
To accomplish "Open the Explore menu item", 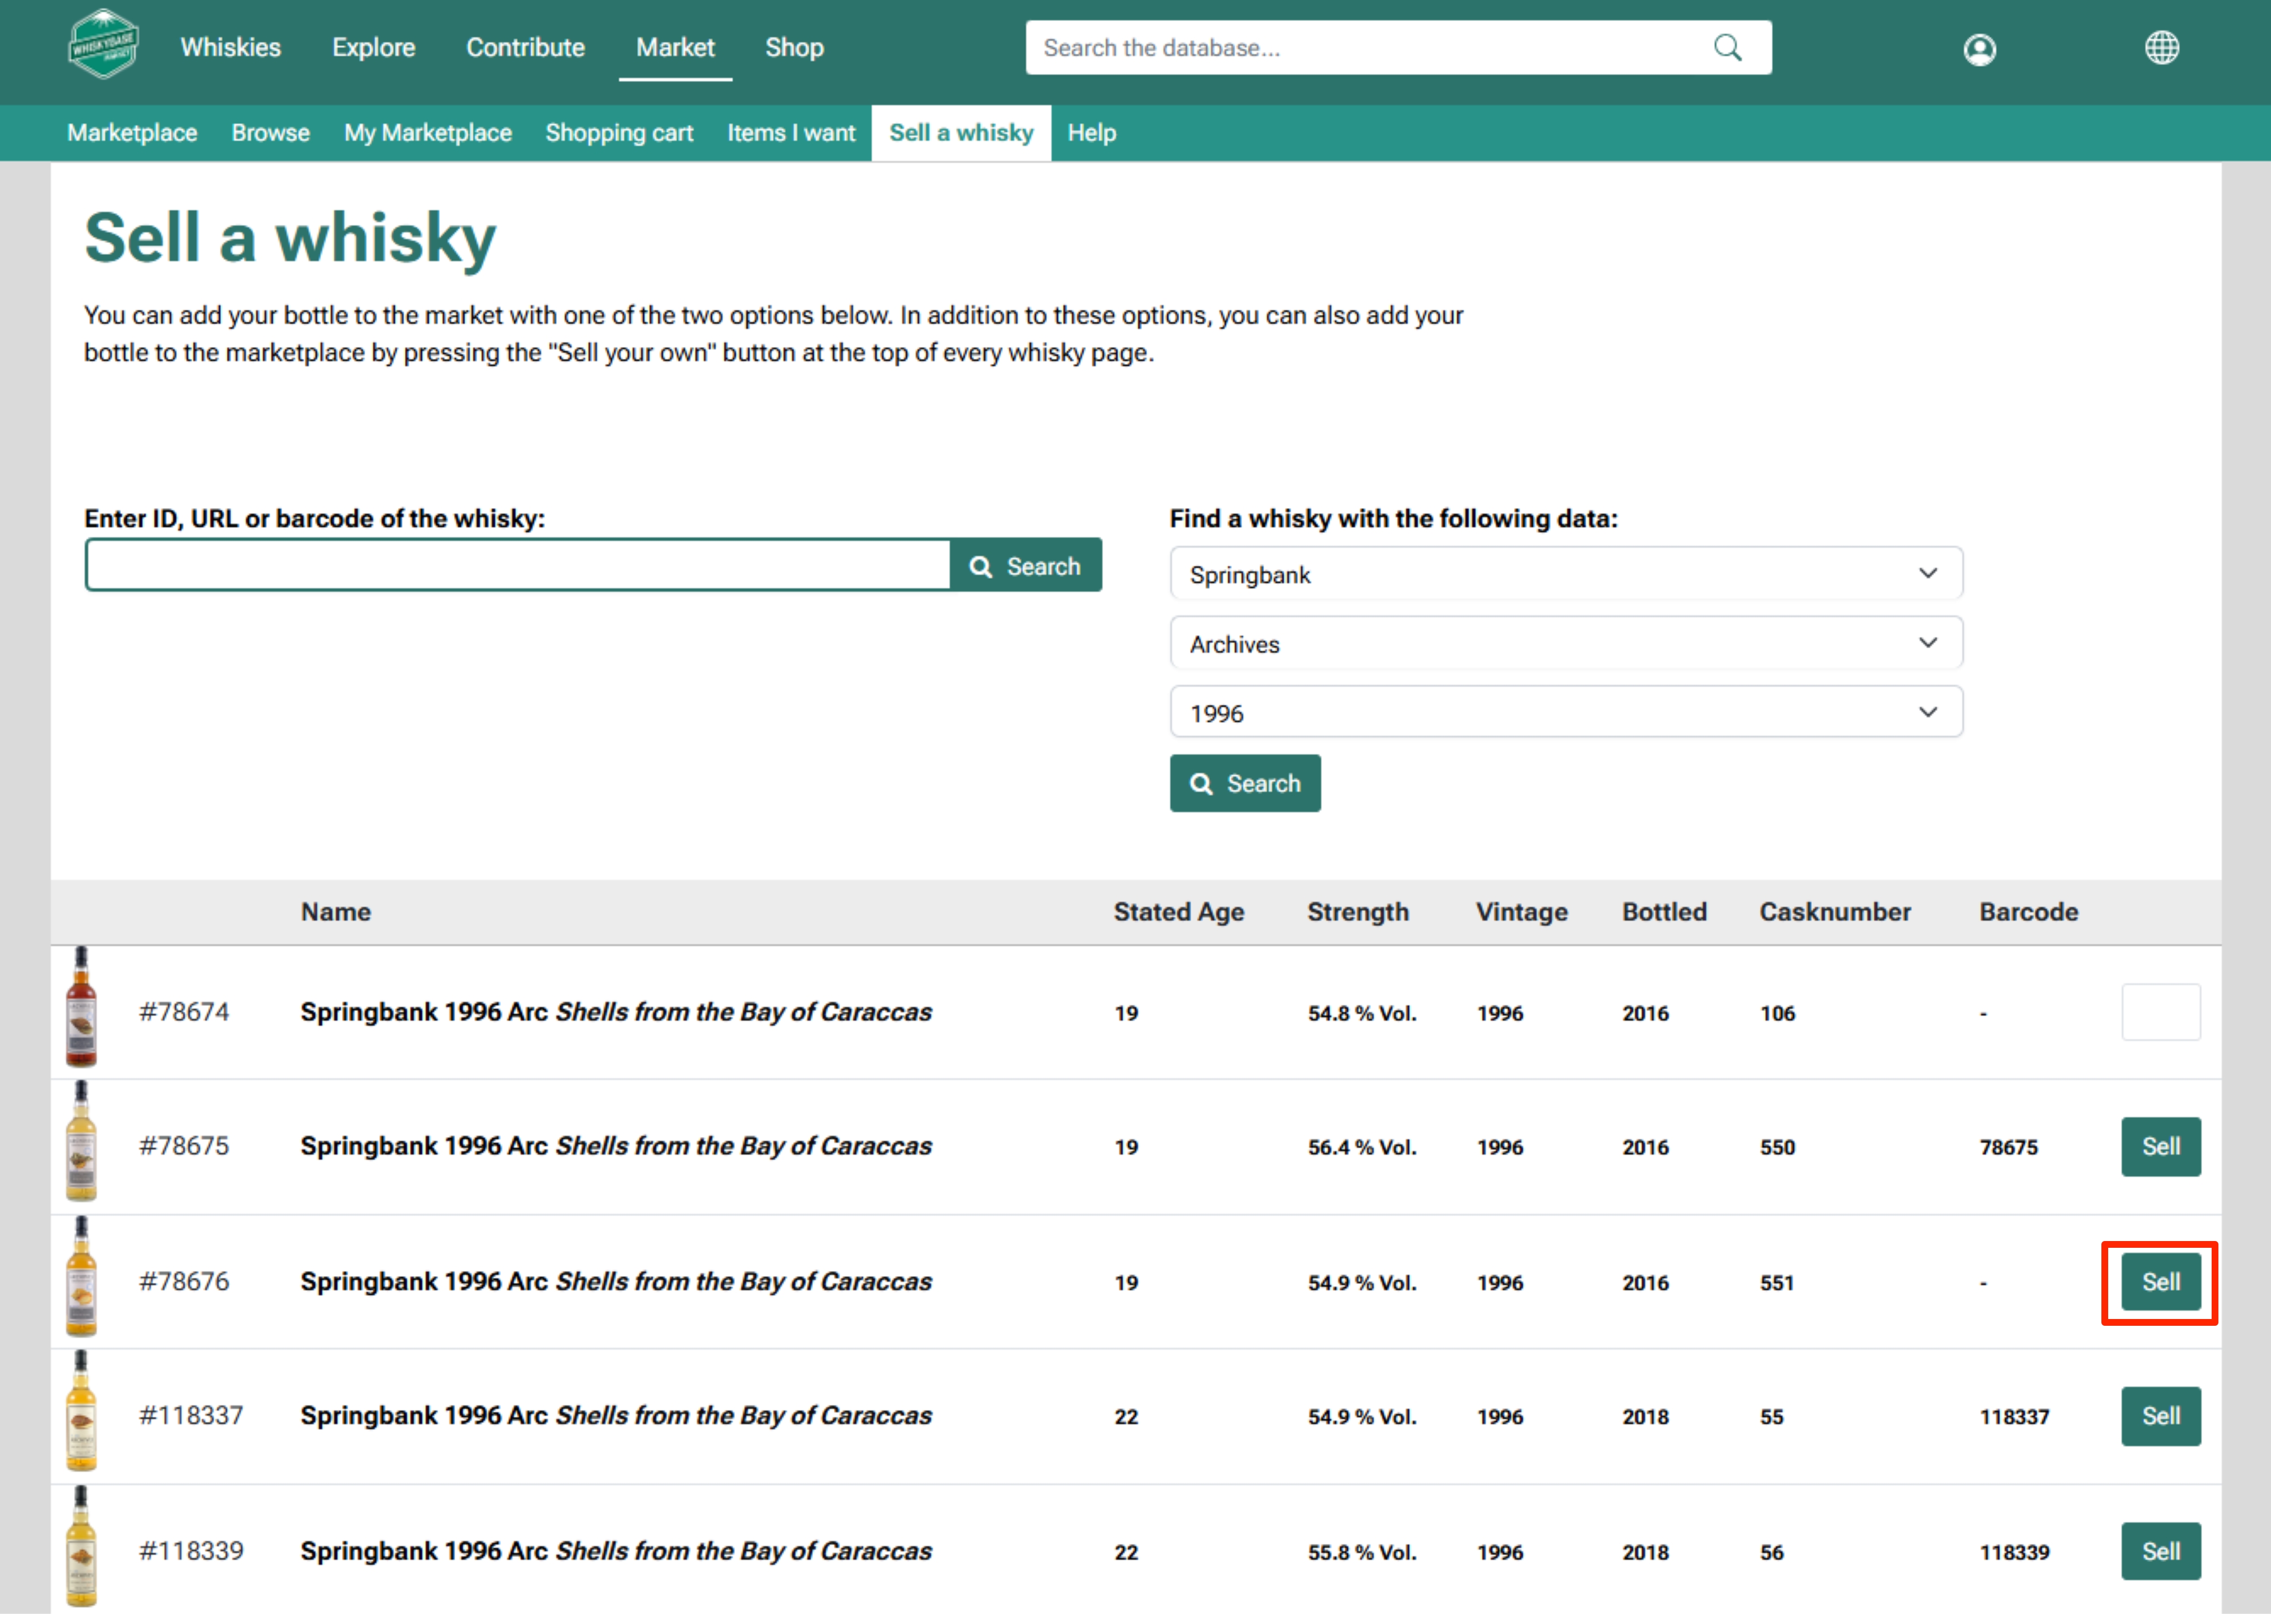I will [373, 47].
